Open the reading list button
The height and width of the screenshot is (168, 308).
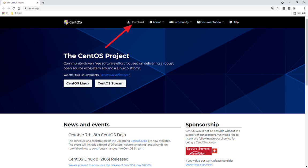point(299,13)
